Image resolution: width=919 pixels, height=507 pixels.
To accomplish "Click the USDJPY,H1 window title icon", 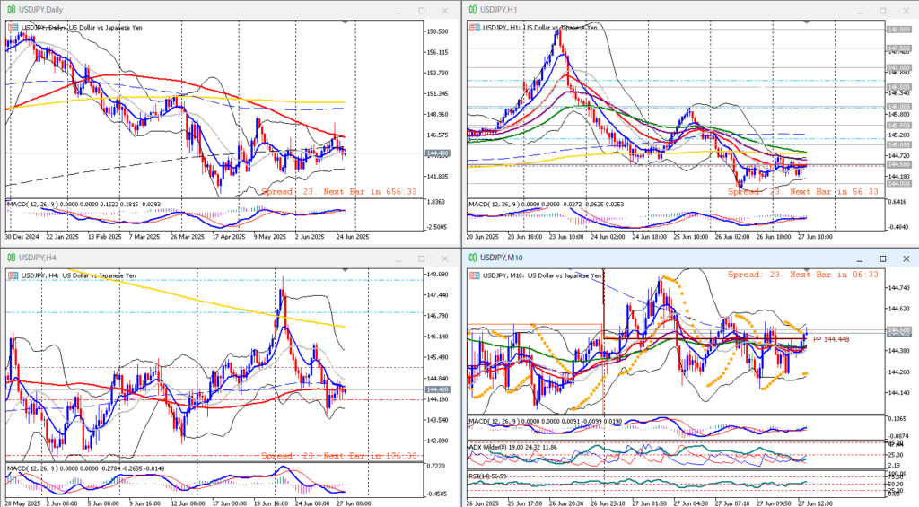I will 473,10.
